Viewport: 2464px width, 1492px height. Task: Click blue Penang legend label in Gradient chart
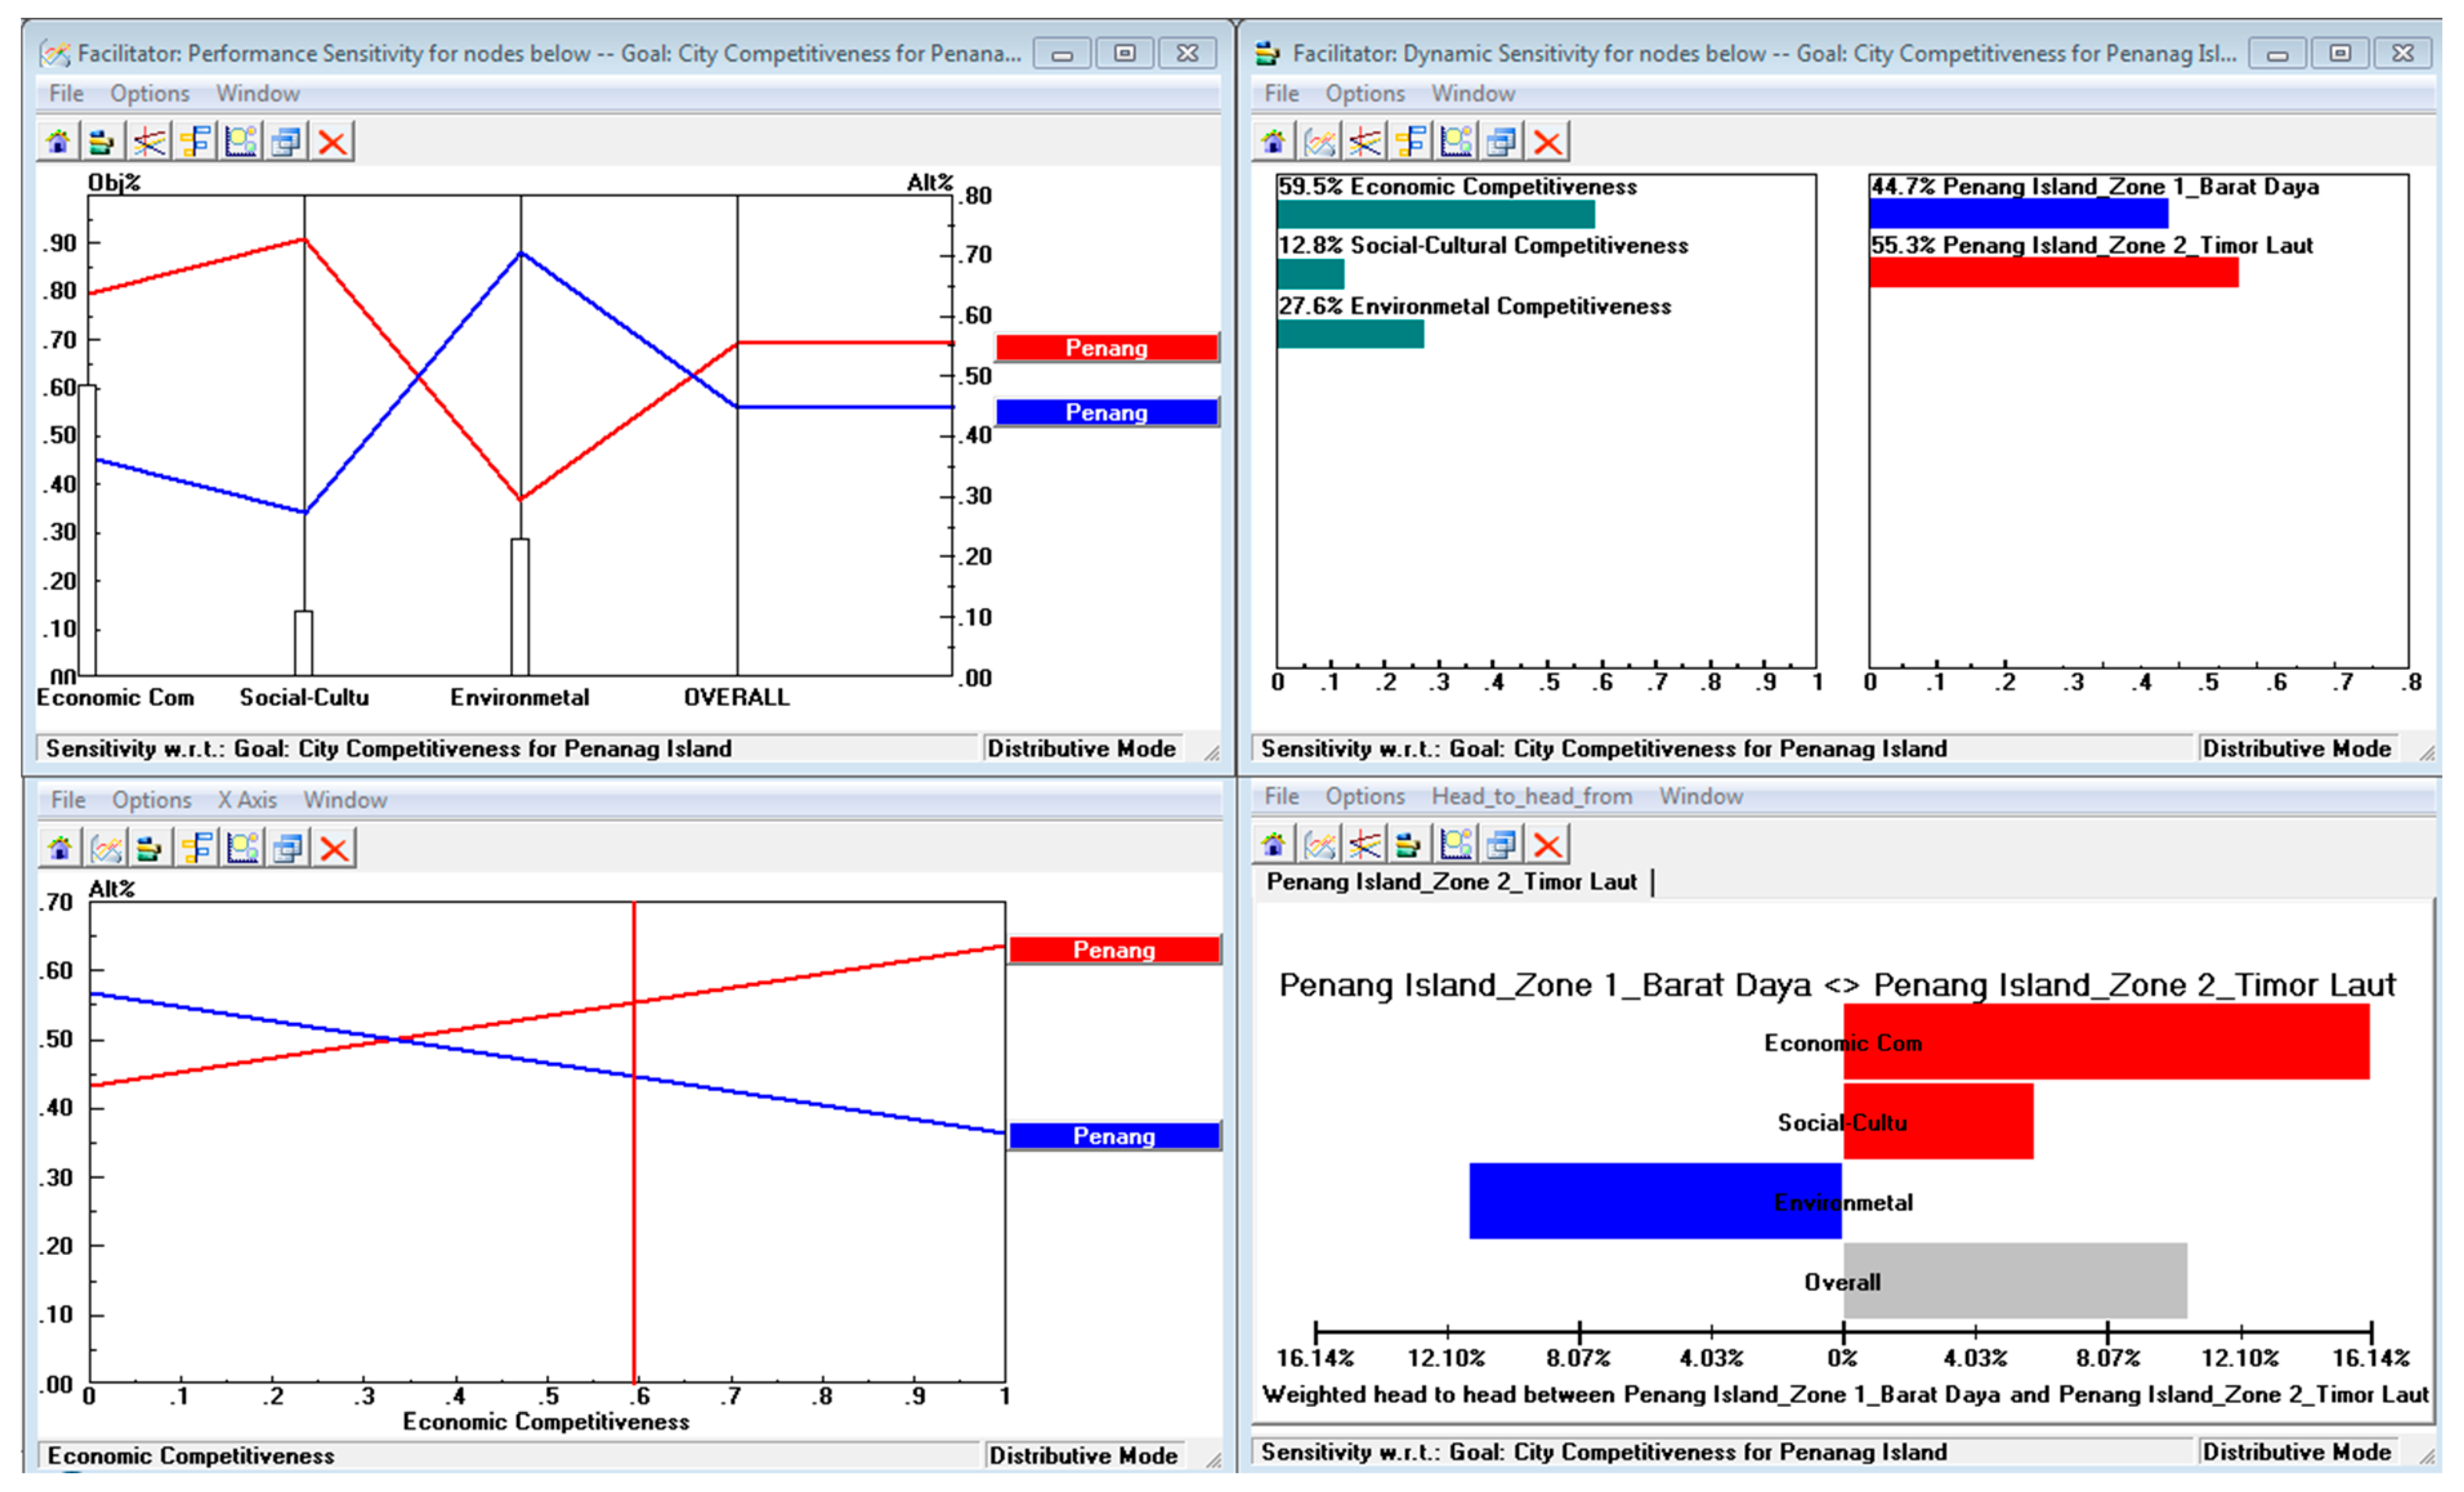(1113, 1136)
